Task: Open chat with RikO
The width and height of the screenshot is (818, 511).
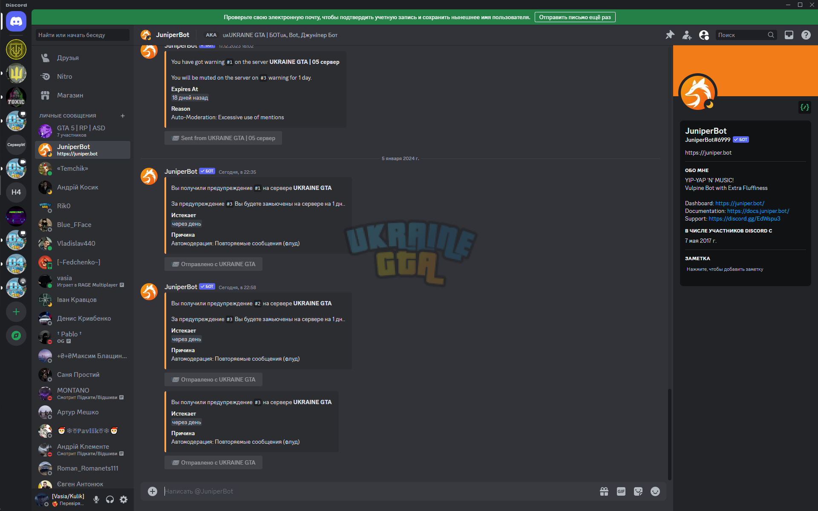Action: 83,206
